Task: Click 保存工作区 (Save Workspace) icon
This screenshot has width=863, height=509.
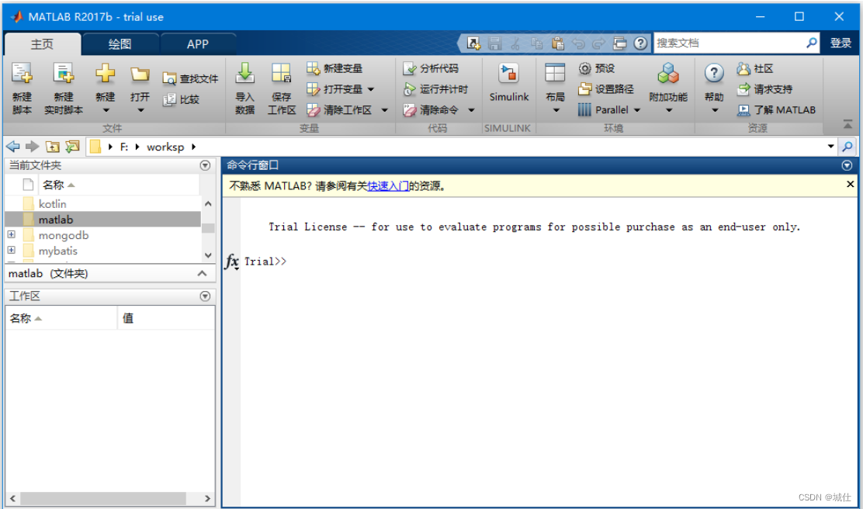Action: pos(281,74)
